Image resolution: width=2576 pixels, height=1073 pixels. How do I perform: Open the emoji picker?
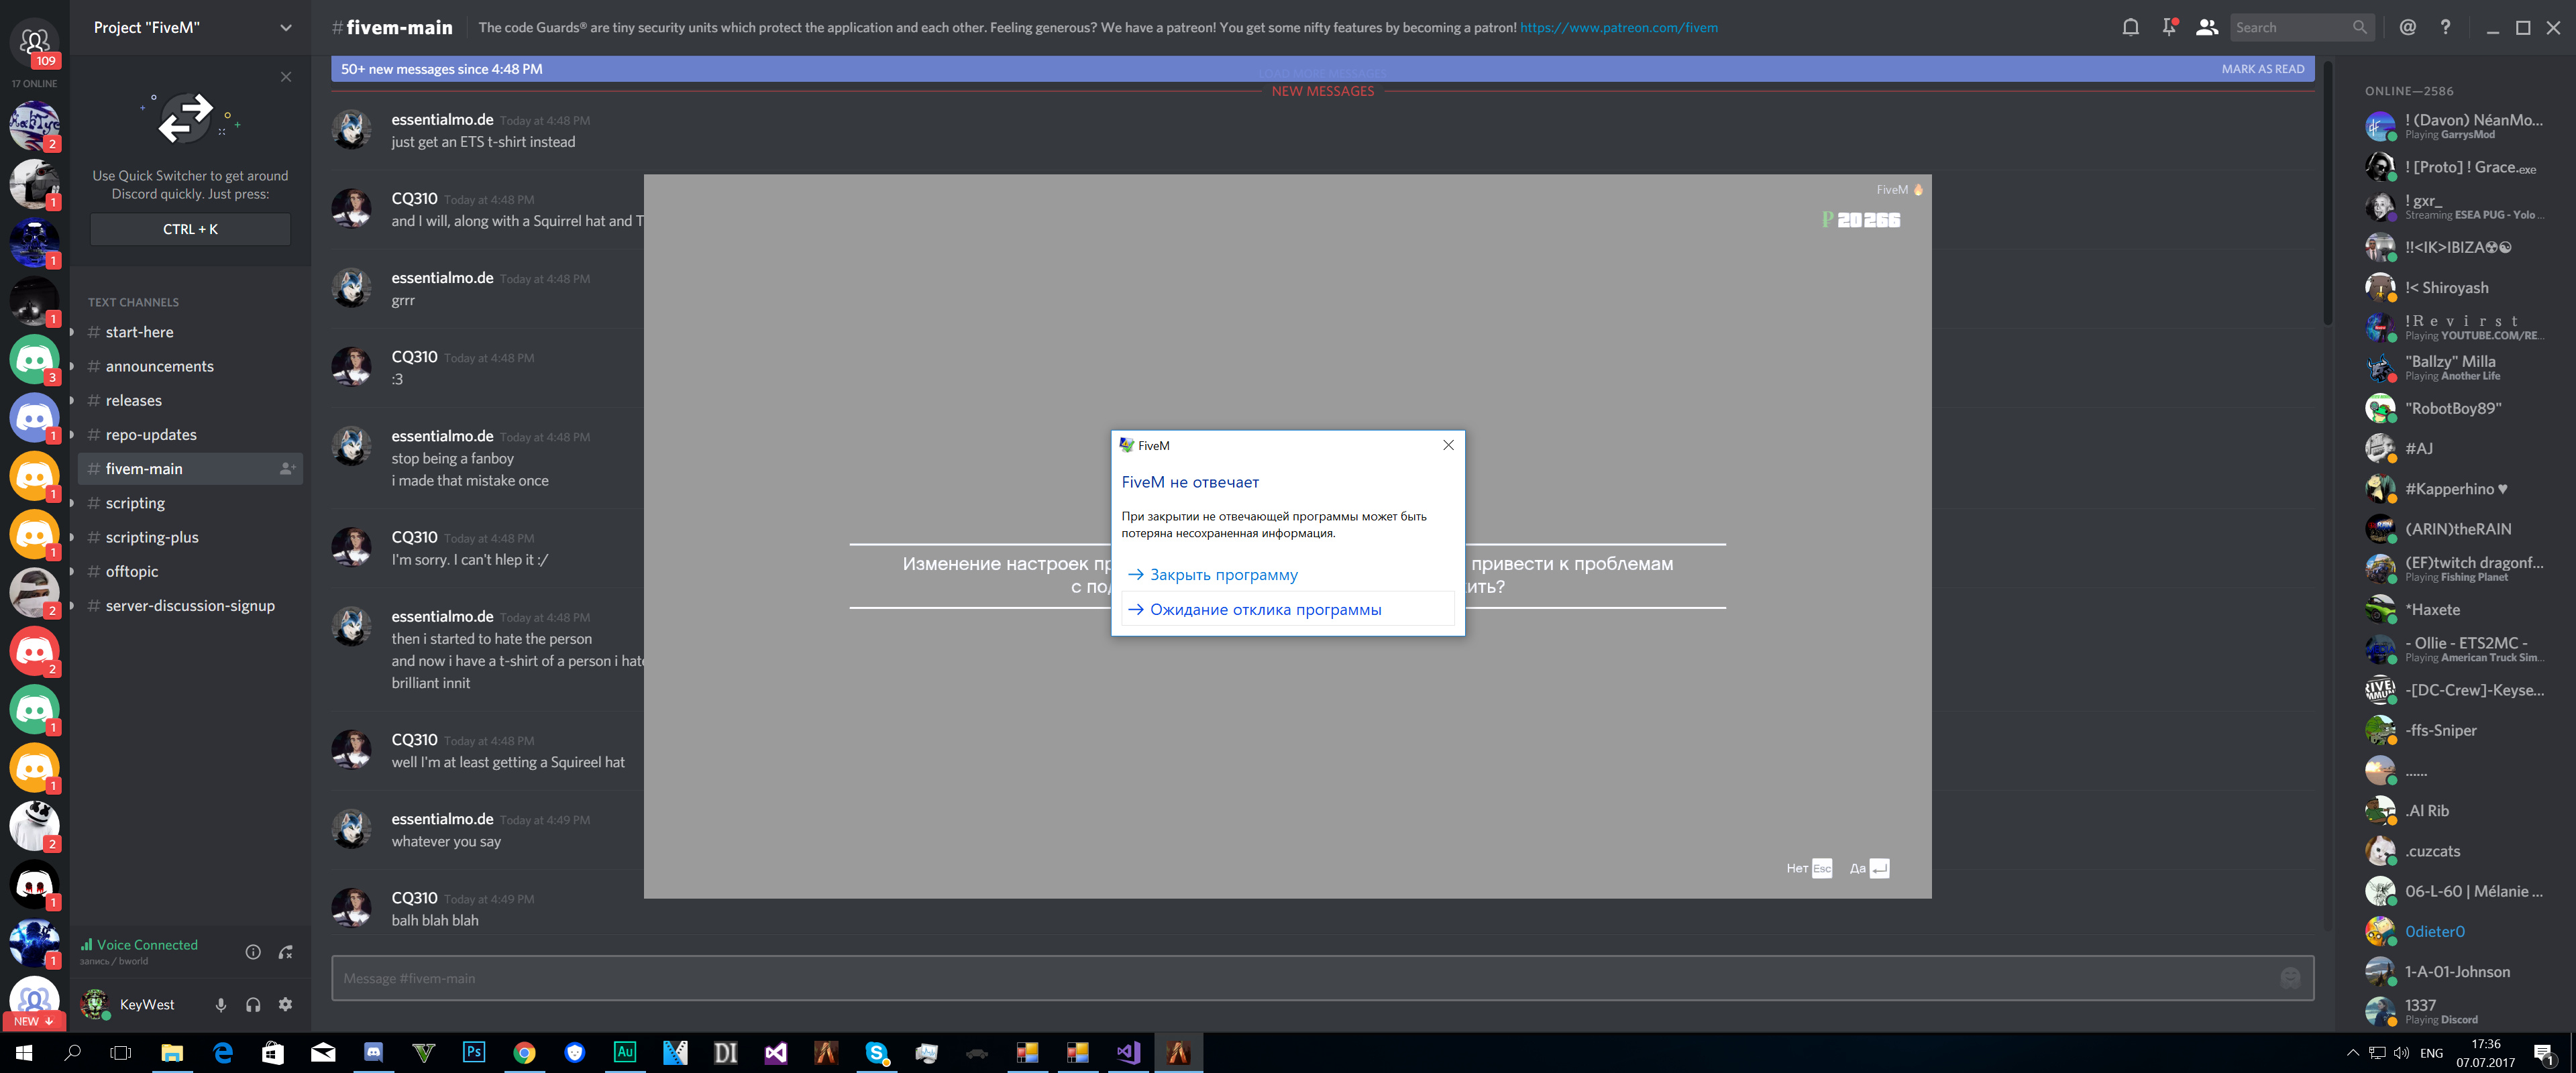(2289, 978)
